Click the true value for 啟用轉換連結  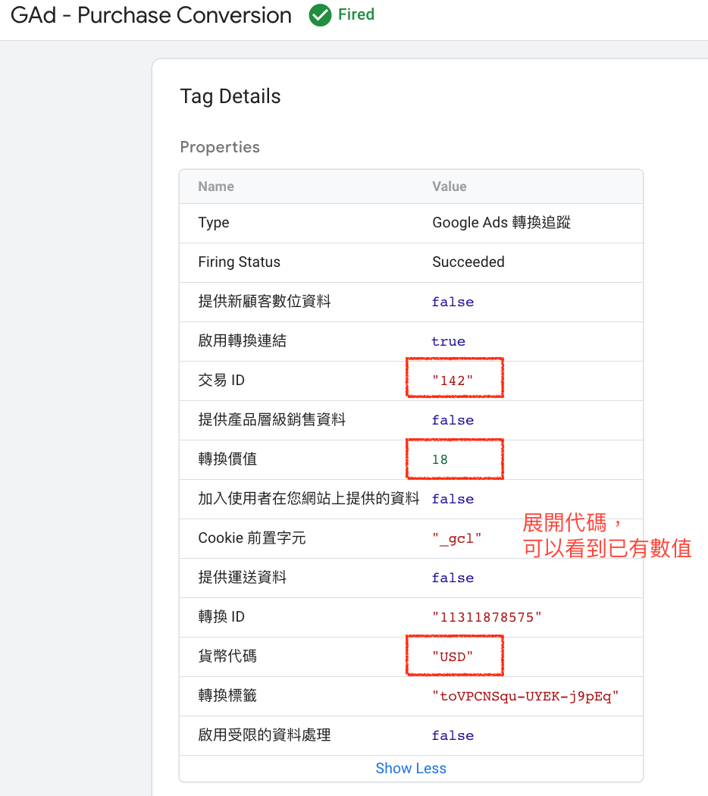pos(448,341)
